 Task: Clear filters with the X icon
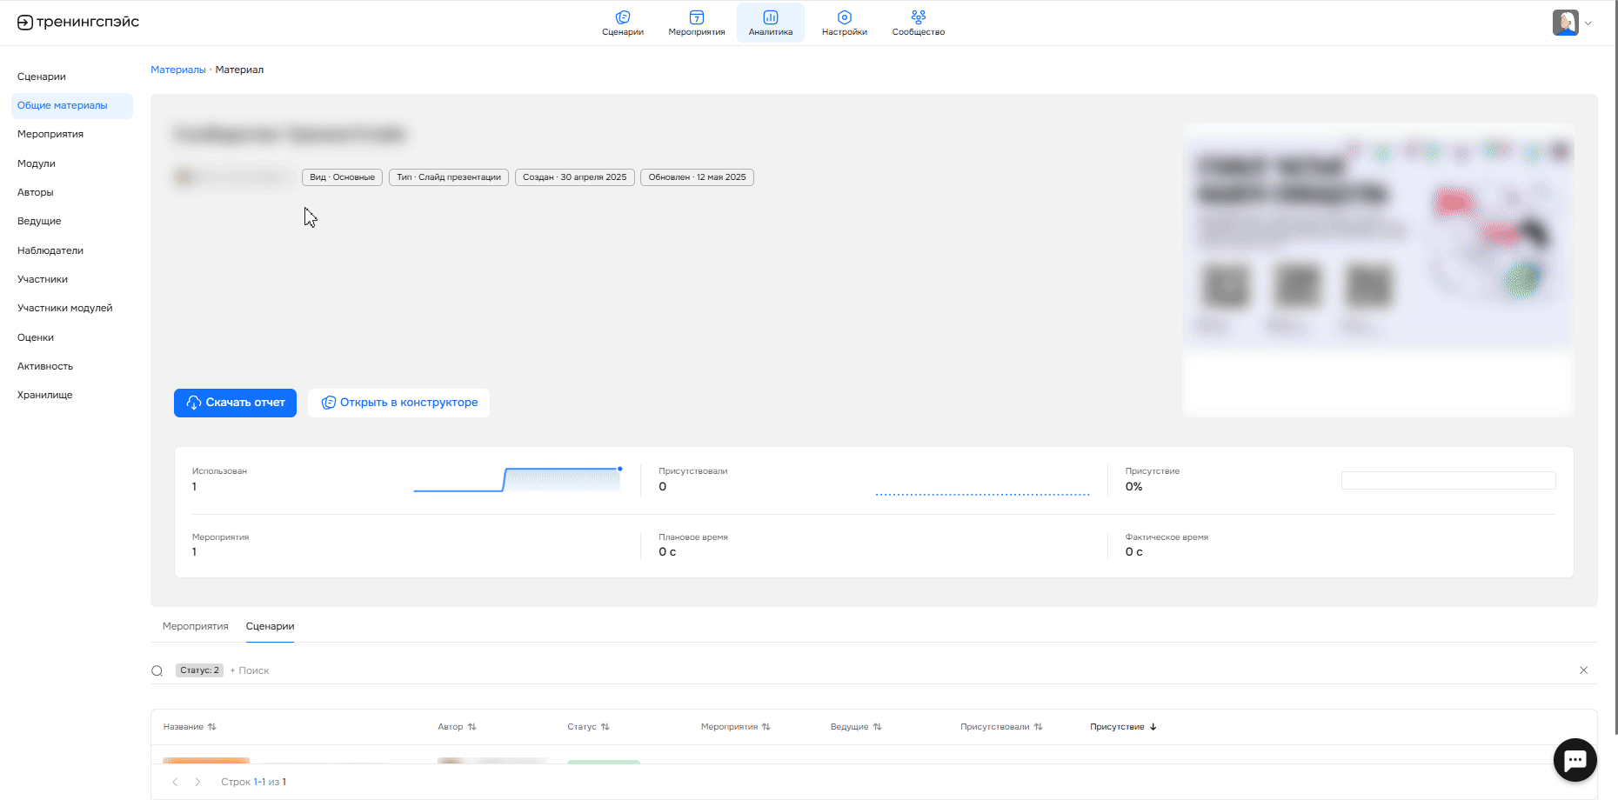(1583, 670)
